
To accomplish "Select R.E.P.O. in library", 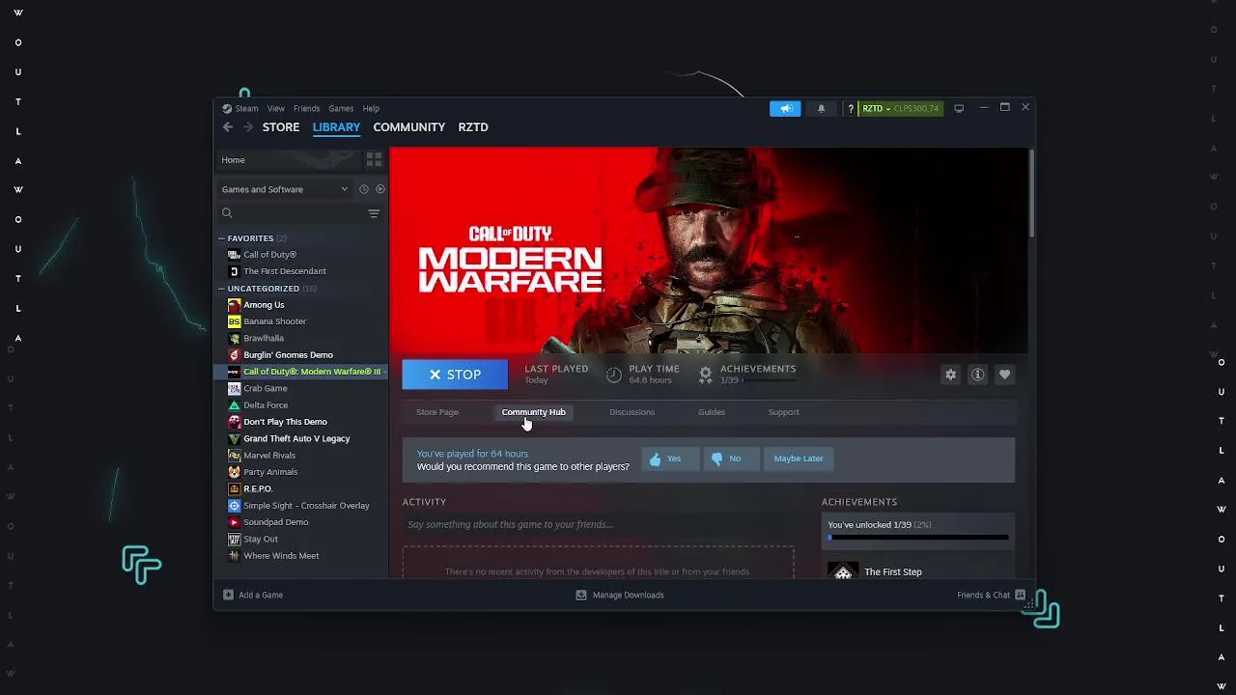I will [258, 489].
